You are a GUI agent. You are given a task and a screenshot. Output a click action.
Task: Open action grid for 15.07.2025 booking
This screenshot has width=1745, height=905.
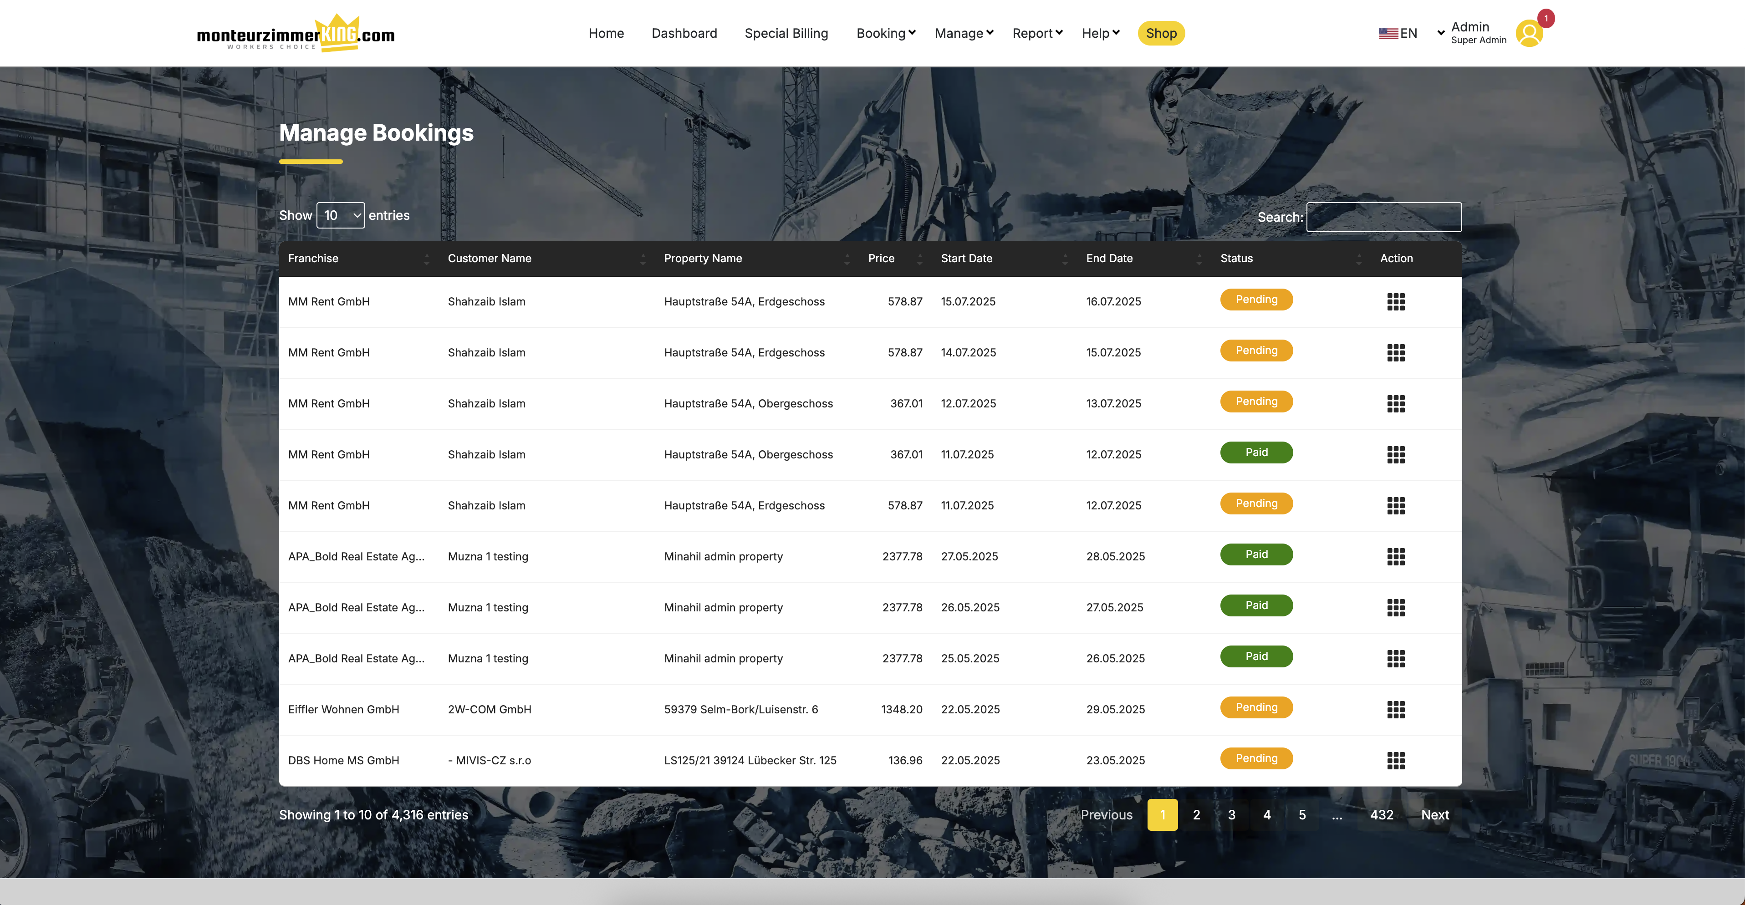coord(1395,301)
